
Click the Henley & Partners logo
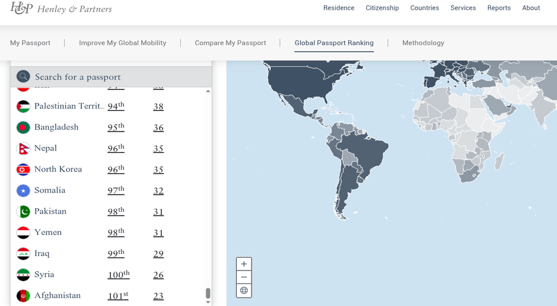[61, 8]
